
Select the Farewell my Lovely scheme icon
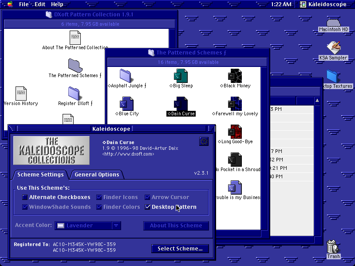click(x=235, y=104)
